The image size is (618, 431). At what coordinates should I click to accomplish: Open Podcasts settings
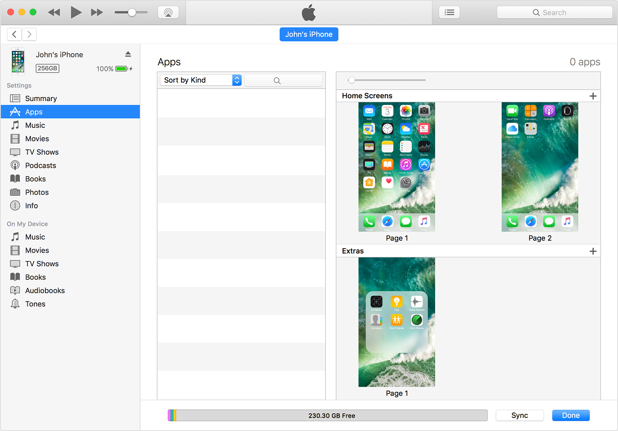(70, 166)
